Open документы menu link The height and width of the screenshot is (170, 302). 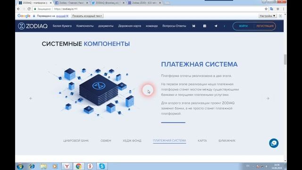coord(106,26)
